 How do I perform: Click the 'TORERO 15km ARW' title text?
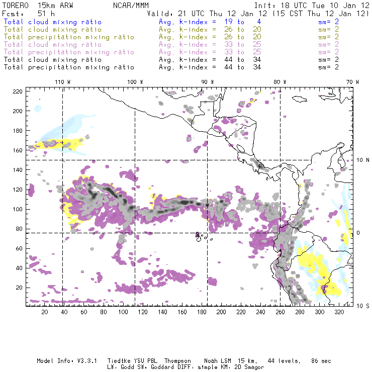tap(38, 6)
